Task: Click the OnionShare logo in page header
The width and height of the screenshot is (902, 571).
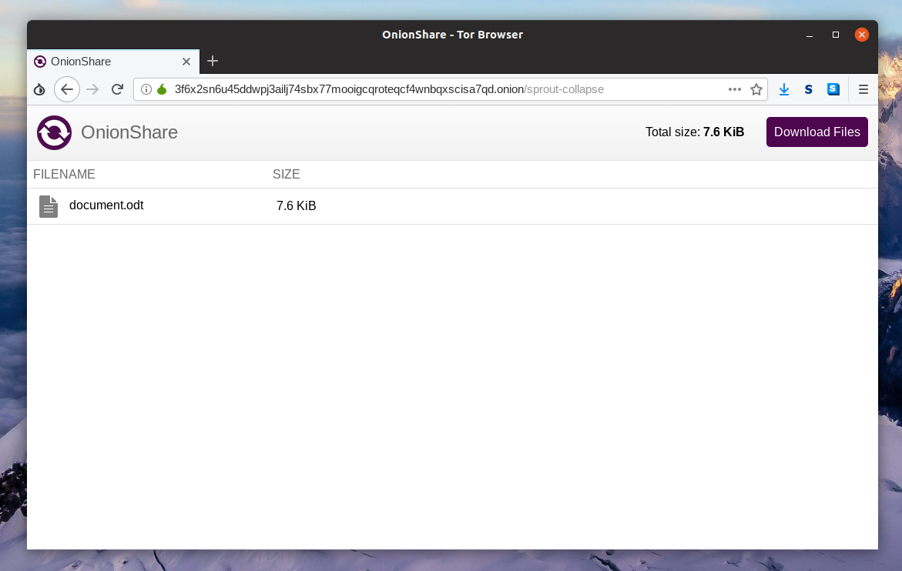Action: tap(55, 132)
